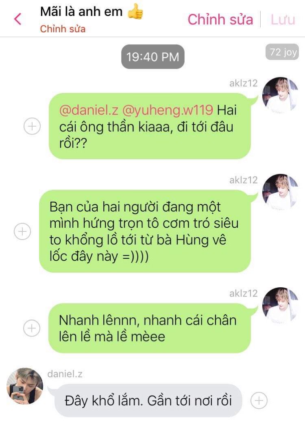Open aklz12 avatar on second message
This screenshot has height=427, width=305.
click(x=280, y=191)
